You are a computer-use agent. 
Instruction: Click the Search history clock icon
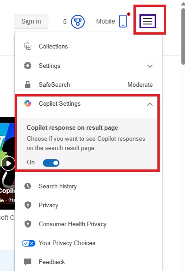(28, 186)
